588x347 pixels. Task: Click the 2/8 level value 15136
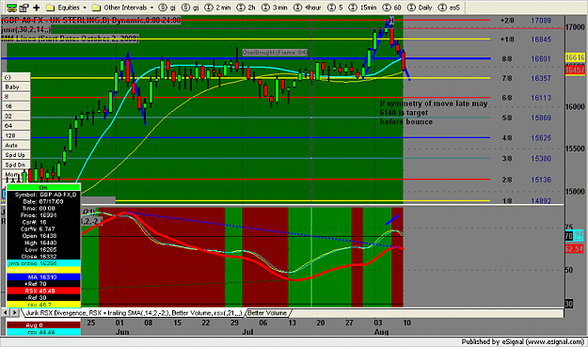(541, 180)
